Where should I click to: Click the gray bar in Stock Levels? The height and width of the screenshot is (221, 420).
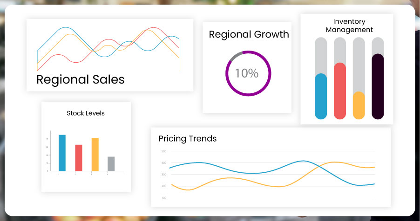[x=111, y=163]
